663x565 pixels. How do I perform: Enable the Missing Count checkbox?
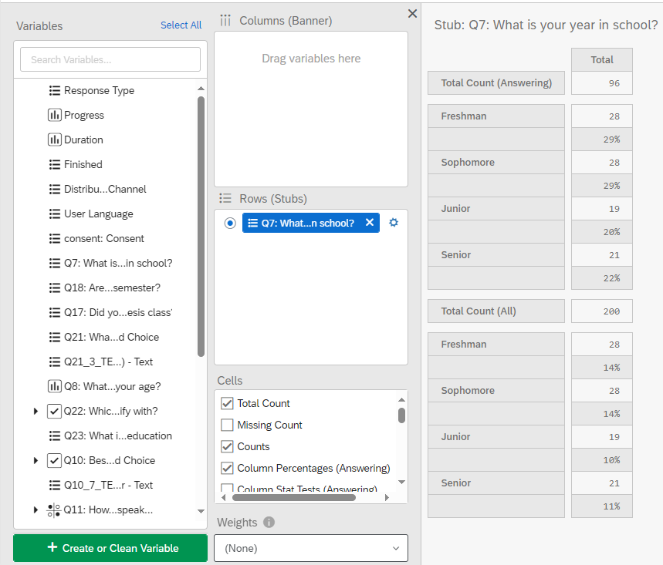point(227,425)
